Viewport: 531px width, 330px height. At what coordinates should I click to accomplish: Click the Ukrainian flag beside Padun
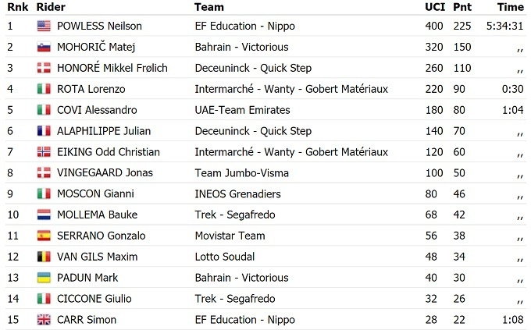click(x=44, y=278)
